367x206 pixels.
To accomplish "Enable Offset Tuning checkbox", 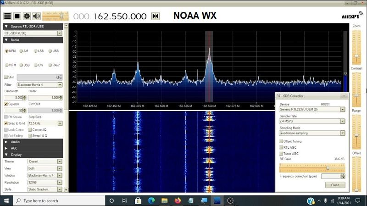I will click(281, 141).
